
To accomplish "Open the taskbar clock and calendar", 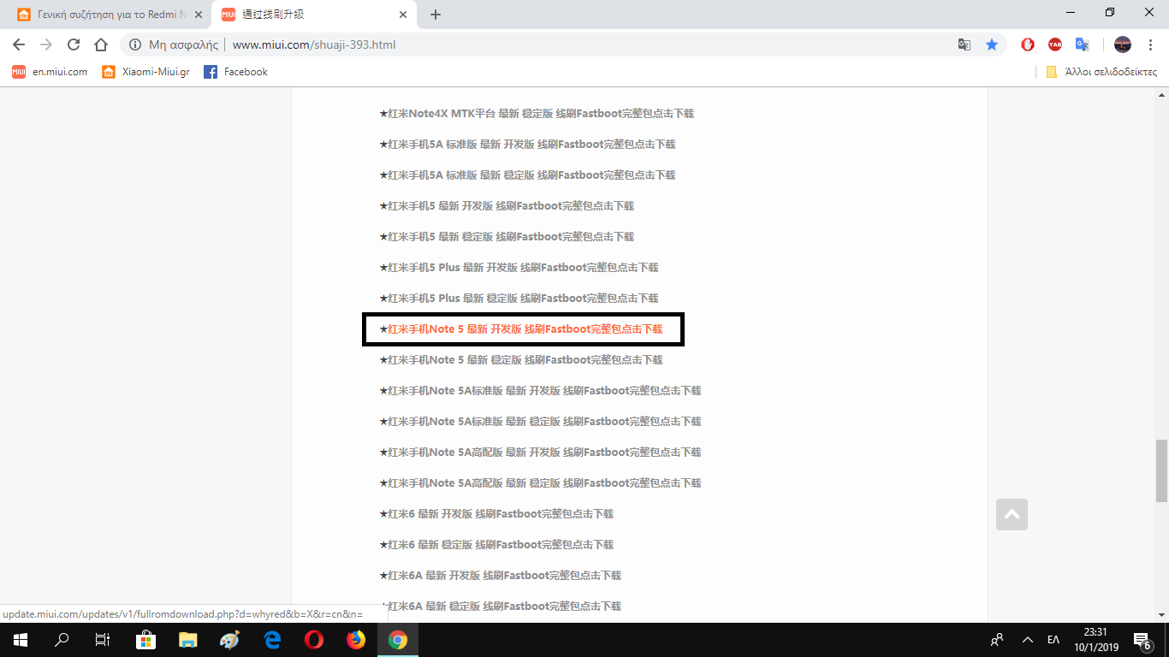I will tap(1095, 640).
